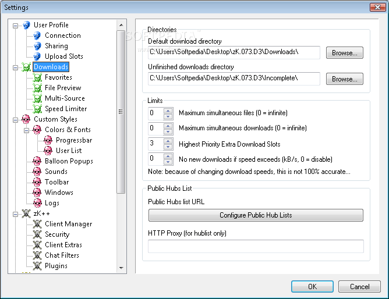389x299 pixels.
Task: Open the Connection settings page
Action: pyautogui.click(x=63, y=35)
